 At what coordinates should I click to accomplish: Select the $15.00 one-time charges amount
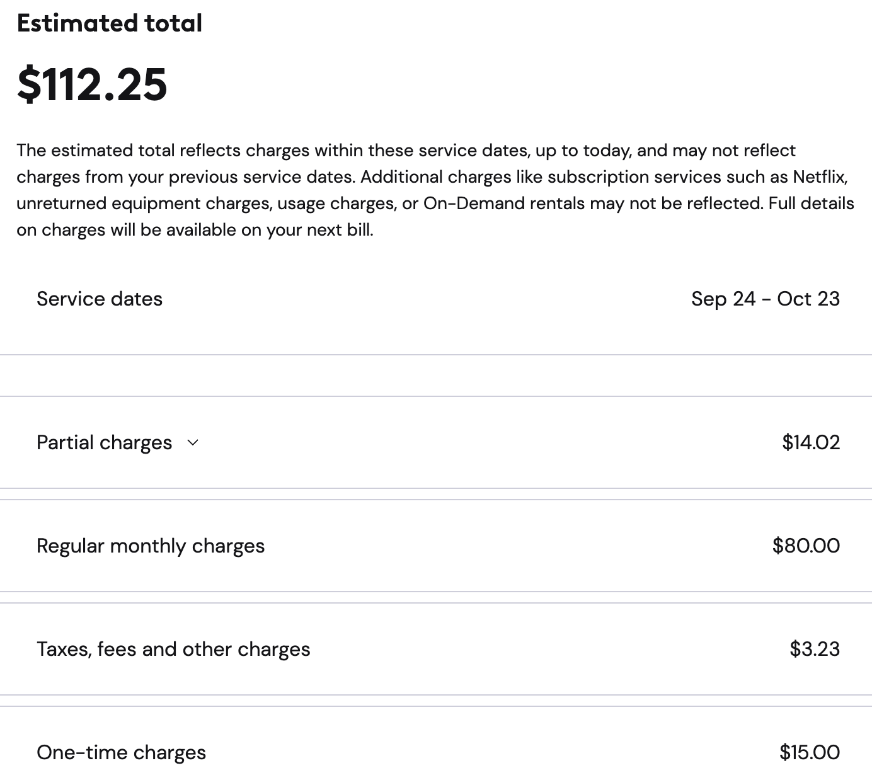pos(810,752)
